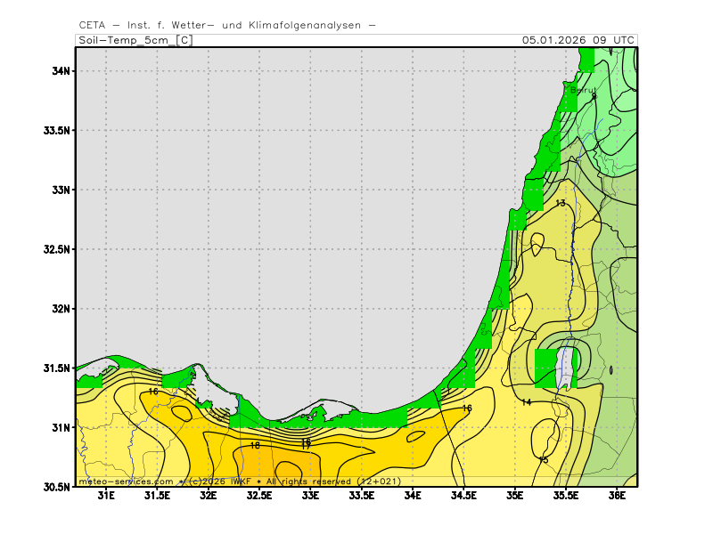Image resolution: width=713 pixels, height=534 pixels.
Task: Click the 34E longitude axis label
Action: click(413, 496)
